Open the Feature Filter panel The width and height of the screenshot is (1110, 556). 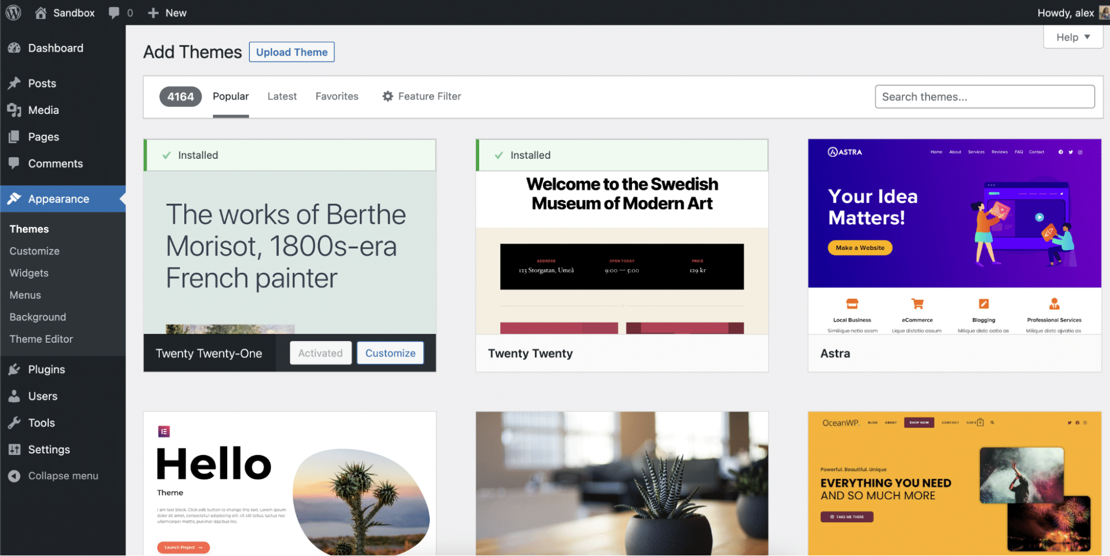tap(421, 96)
